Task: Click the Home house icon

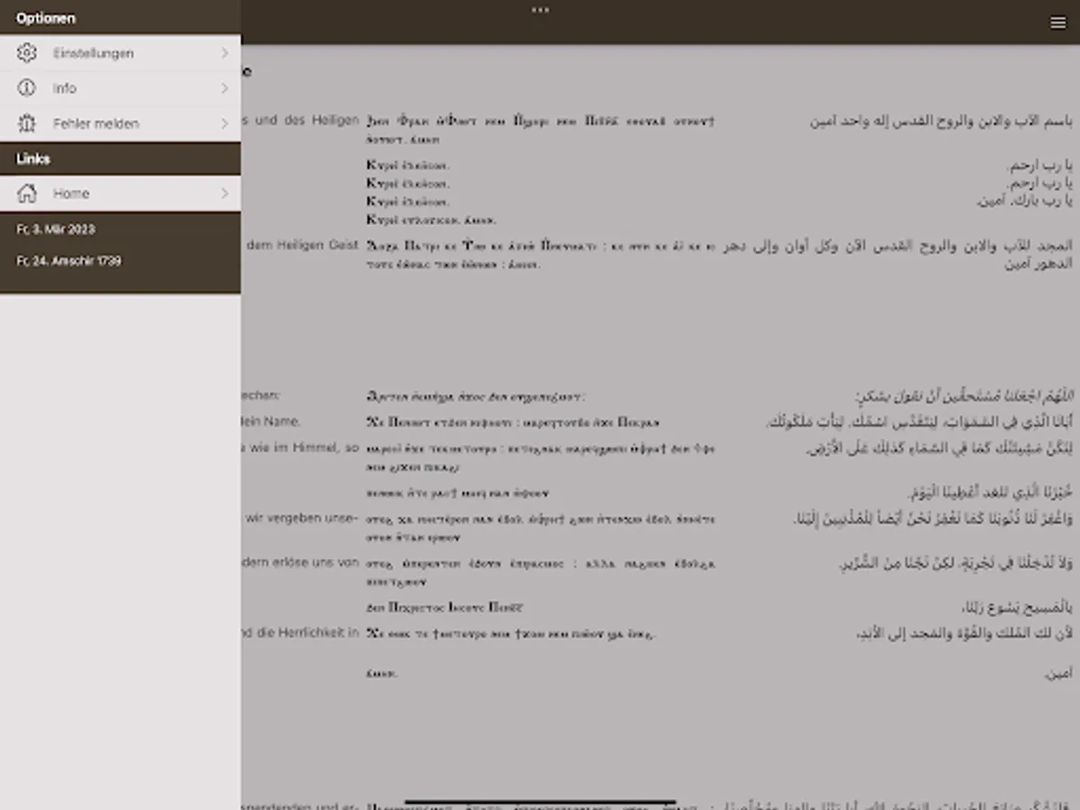Action: (27, 193)
